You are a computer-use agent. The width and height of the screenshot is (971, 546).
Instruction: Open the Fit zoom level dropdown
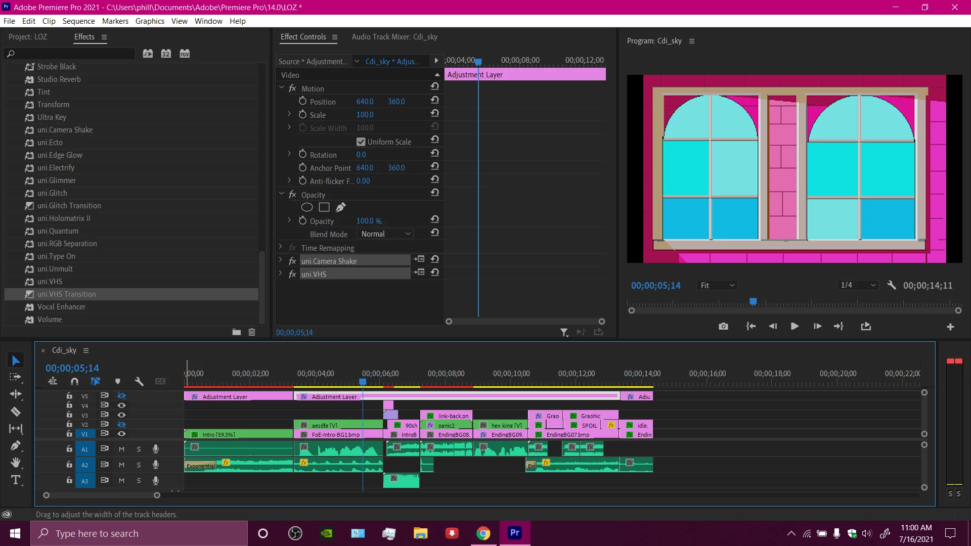[717, 286]
